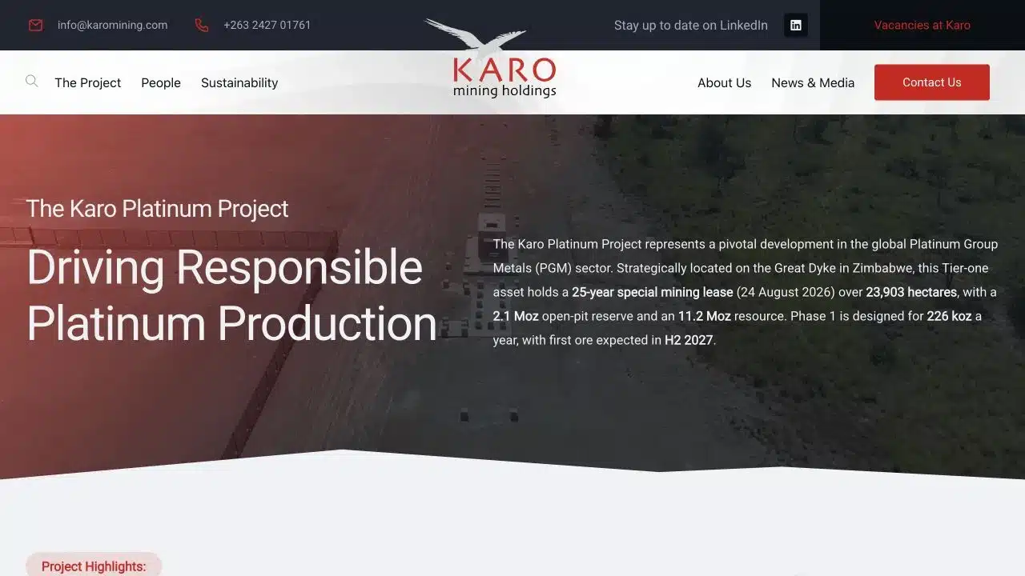The image size is (1025, 576).
Task: Open email link info@karomining.com
Action: (x=112, y=25)
